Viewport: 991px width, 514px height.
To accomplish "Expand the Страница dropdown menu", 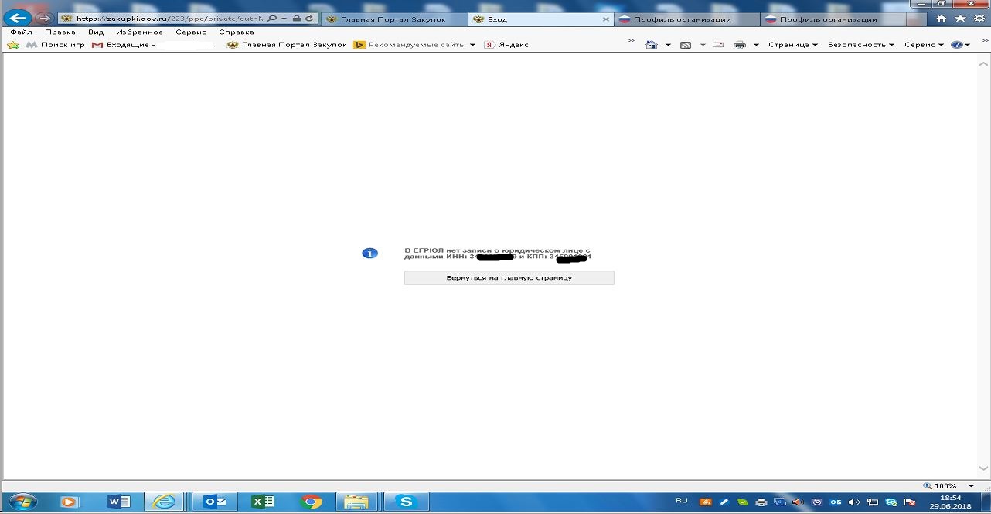I will [792, 45].
